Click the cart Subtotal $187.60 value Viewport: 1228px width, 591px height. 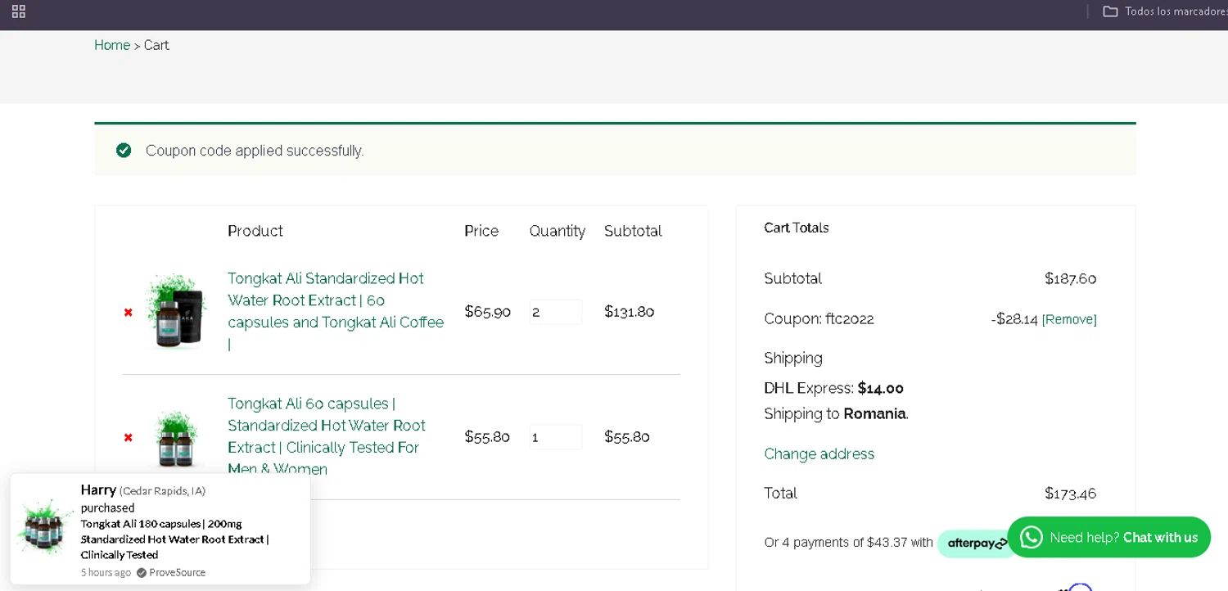pyautogui.click(x=1070, y=278)
